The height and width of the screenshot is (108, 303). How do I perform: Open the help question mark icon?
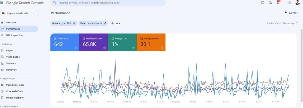[x=263, y=3]
